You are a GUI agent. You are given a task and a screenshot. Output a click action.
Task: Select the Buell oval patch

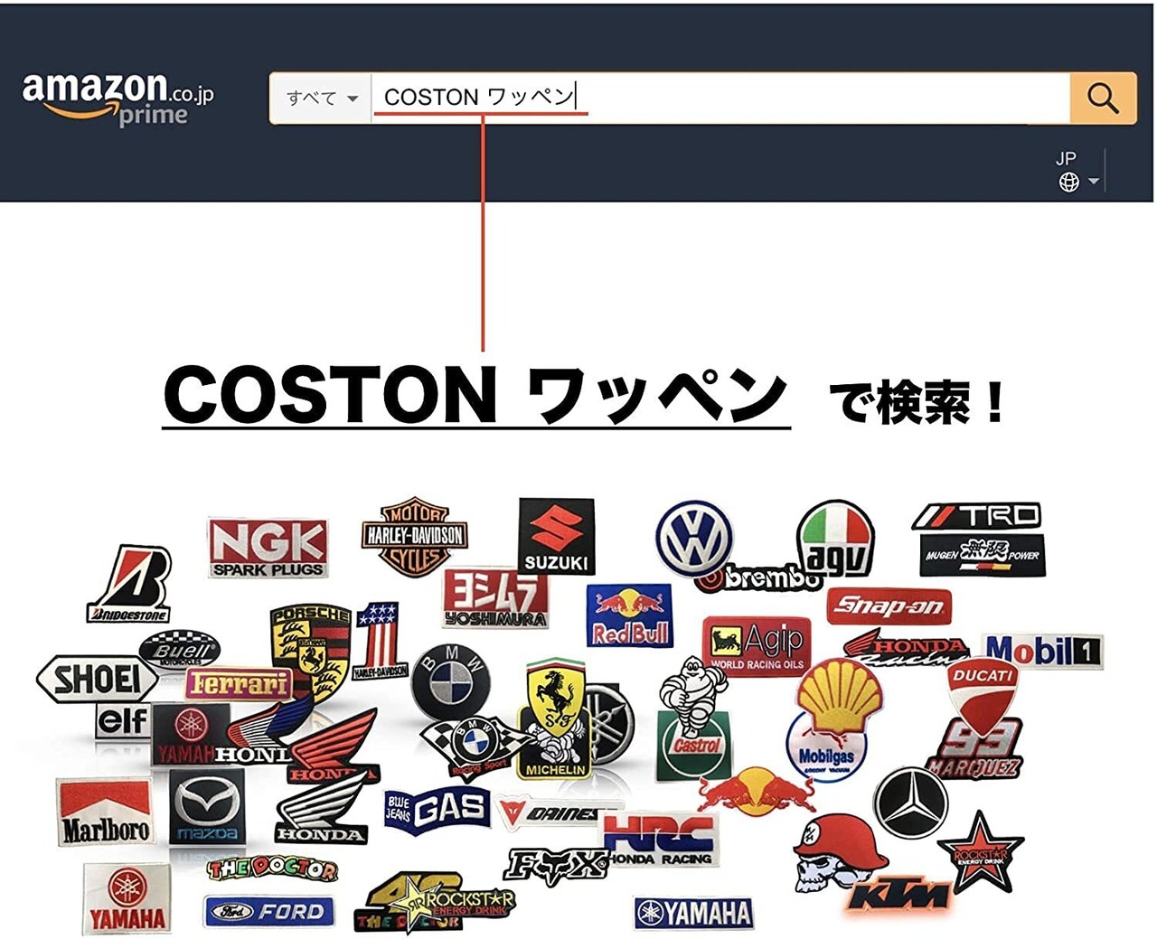[180, 649]
